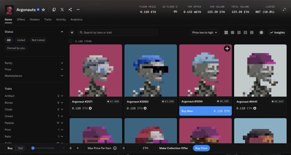Open the Argonaut #2571 thumbnail image

point(96,70)
